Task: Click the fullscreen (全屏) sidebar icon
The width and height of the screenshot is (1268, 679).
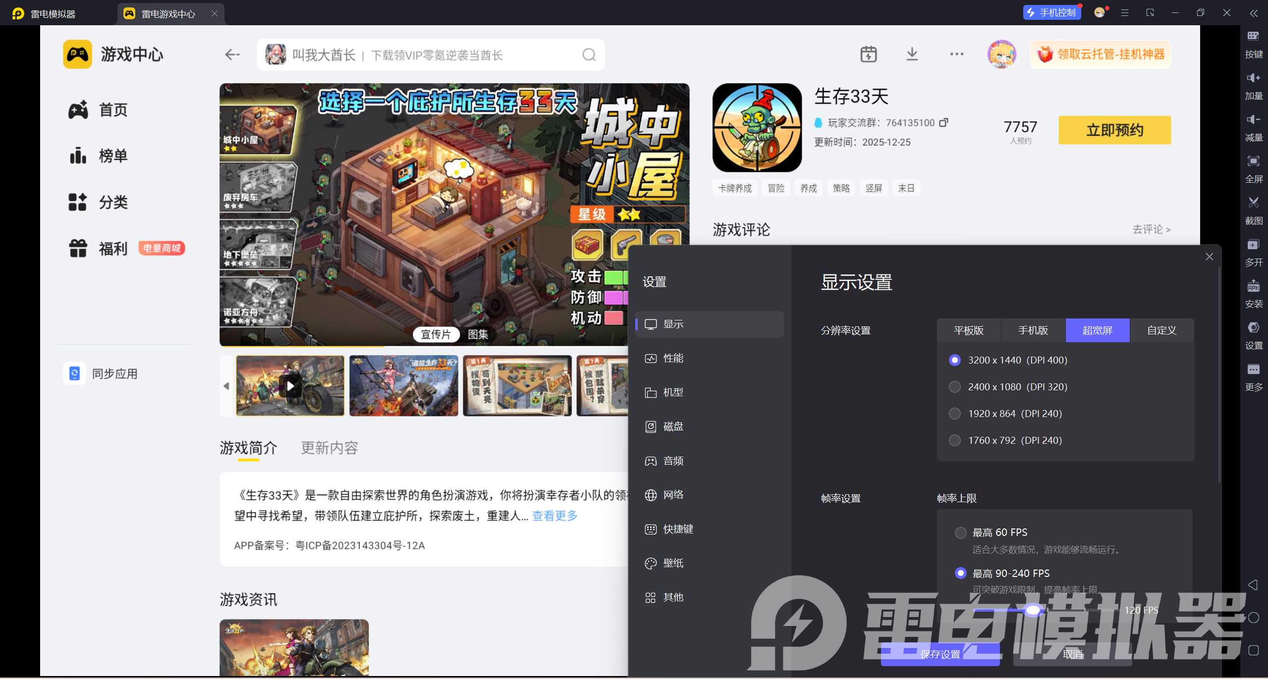Action: tap(1253, 161)
